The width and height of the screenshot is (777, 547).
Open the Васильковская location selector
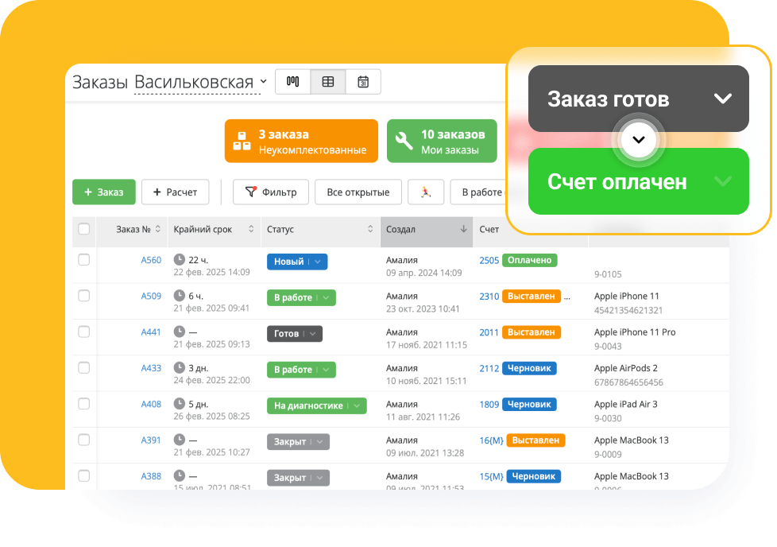pyautogui.click(x=205, y=80)
